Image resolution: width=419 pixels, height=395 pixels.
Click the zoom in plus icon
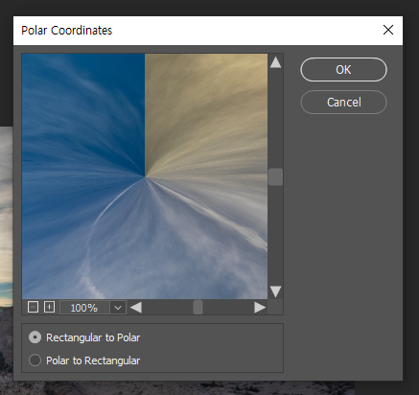point(49,307)
